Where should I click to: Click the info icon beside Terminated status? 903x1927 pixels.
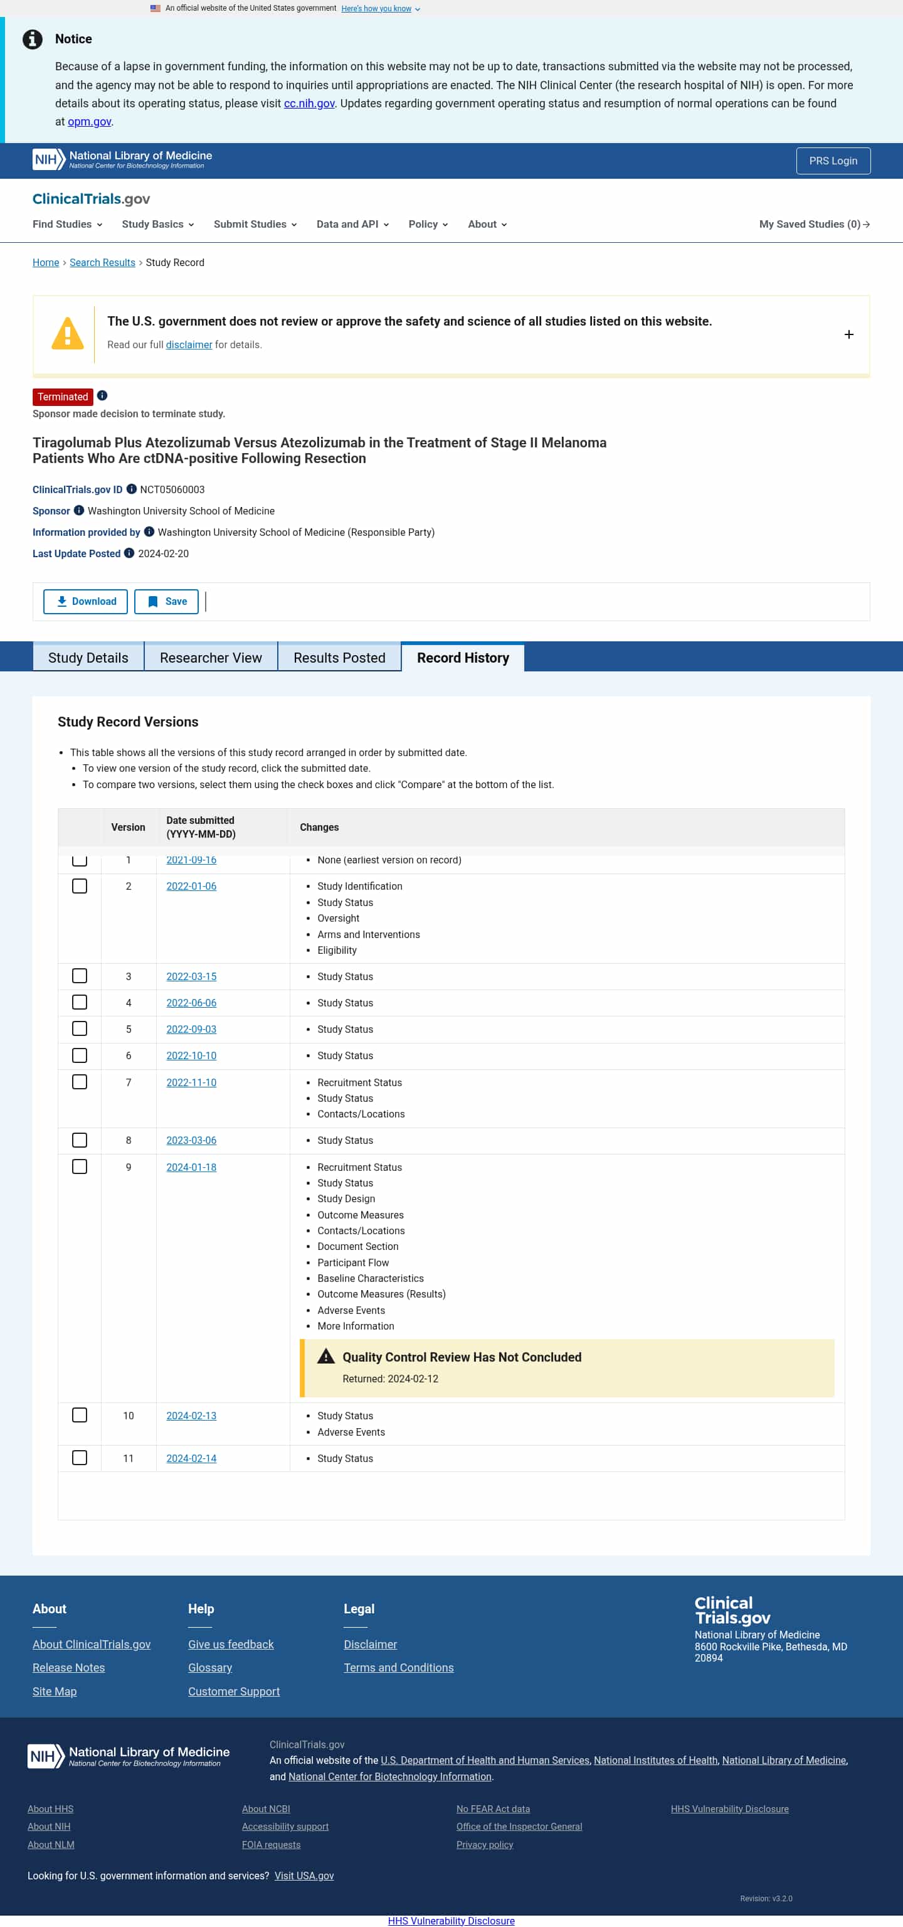pos(102,396)
